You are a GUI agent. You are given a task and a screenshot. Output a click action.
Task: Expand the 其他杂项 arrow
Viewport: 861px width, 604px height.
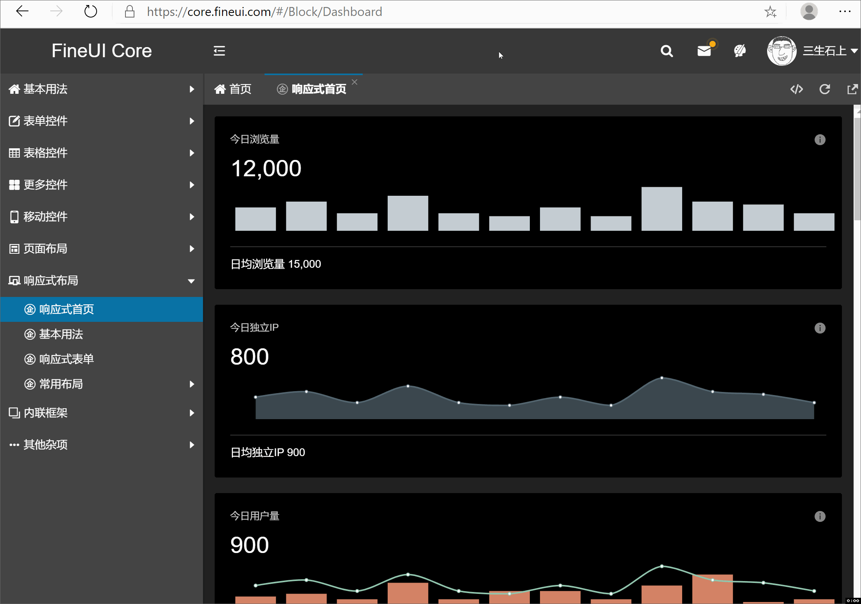pyautogui.click(x=192, y=445)
